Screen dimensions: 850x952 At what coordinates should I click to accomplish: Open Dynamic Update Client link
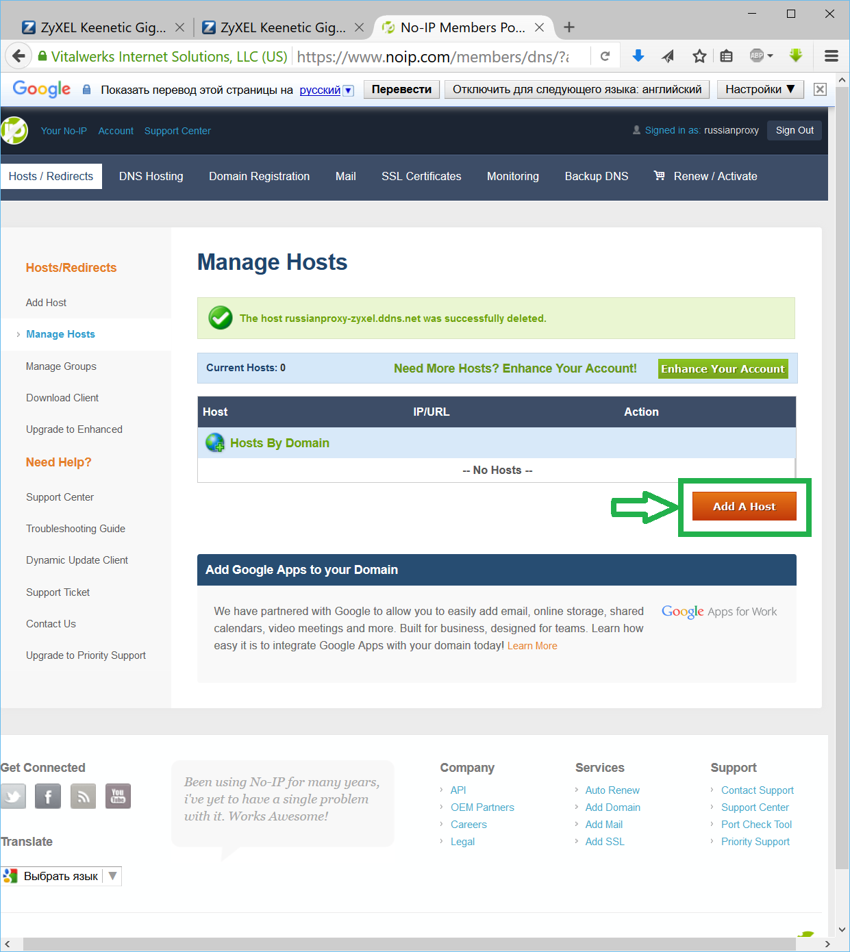[x=77, y=560]
